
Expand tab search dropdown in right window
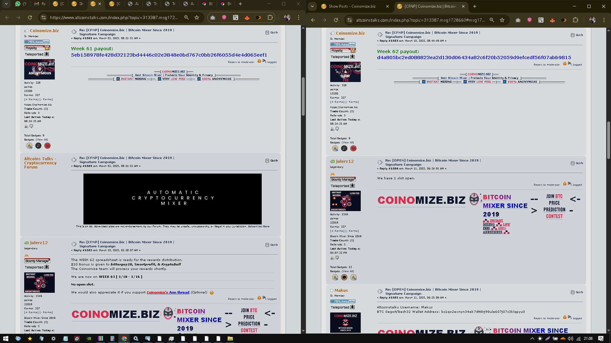click(x=312, y=6)
